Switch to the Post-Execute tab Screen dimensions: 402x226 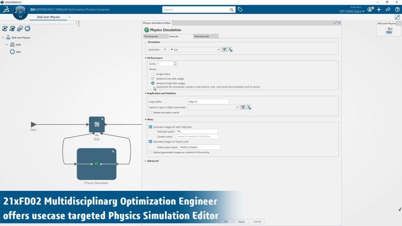[206, 36]
